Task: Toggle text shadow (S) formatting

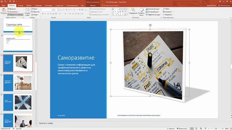Action: click(51, 14)
